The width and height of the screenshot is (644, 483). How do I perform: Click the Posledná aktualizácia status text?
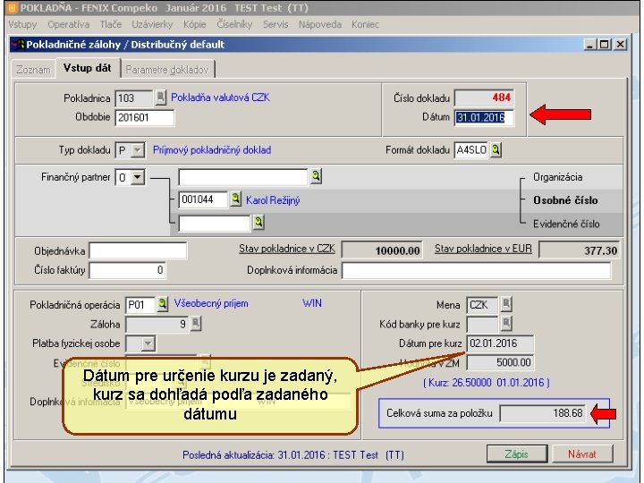click(x=293, y=454)
